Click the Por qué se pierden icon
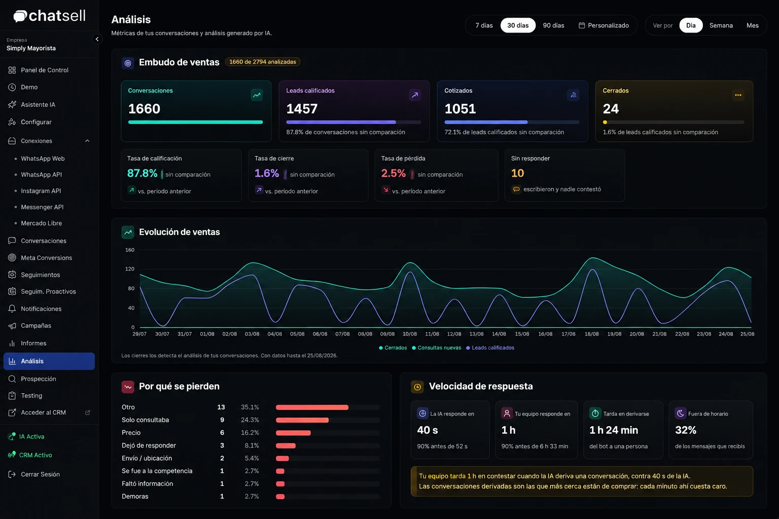This screenshot has width=779, height=519. [128, 387]
